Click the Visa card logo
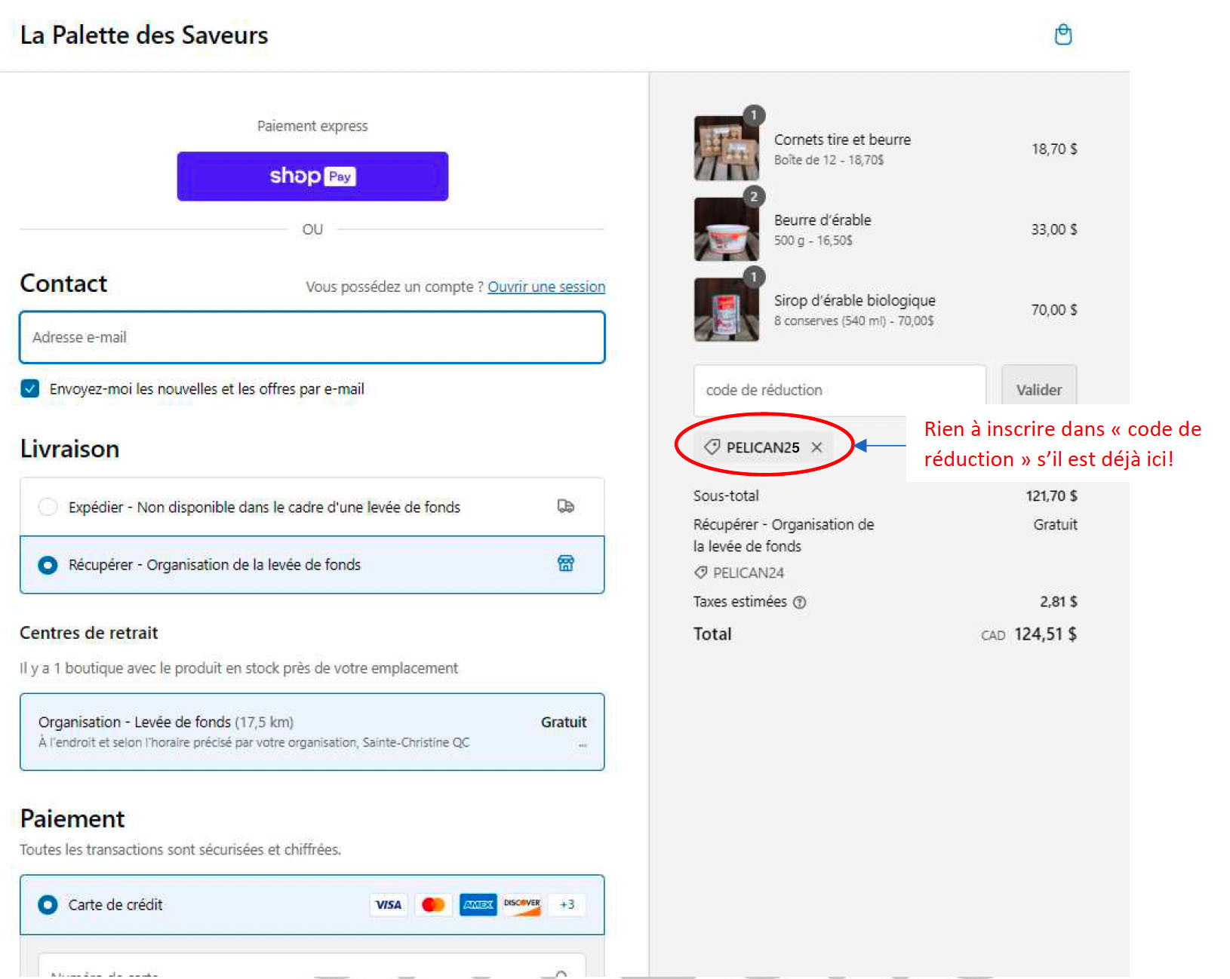 389,904
